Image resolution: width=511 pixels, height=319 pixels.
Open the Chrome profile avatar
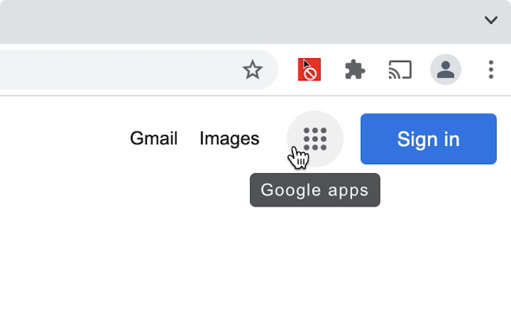point(446,70)
